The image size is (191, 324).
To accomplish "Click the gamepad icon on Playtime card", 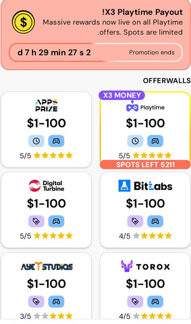I will pos(155,141).
